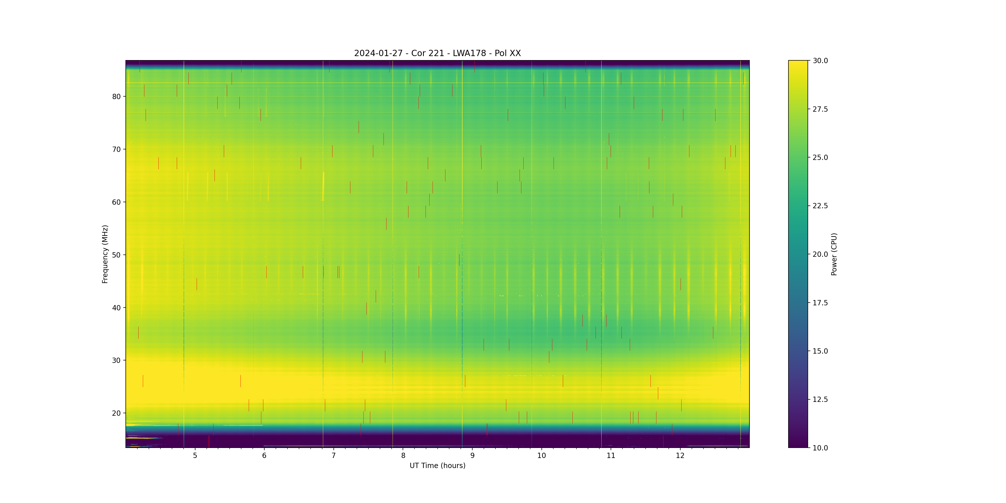Click the 'Frequency (MHz)' y-axis label
The width and height of the screenshot is (1006, 503).
[105, 254]
